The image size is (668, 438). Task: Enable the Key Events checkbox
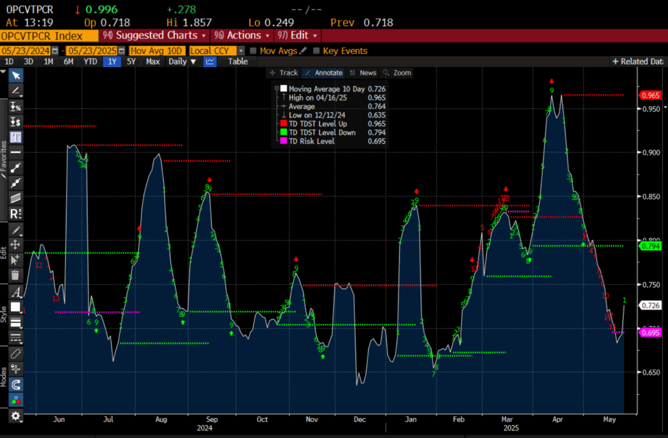click(x=316, y=51)
